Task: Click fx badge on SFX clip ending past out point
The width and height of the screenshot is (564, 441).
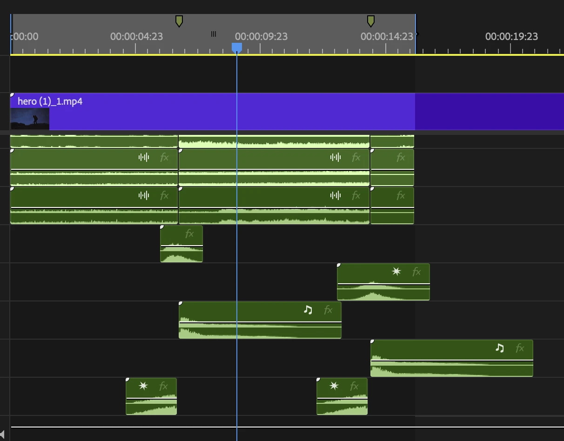Action: tap(416, 272)
